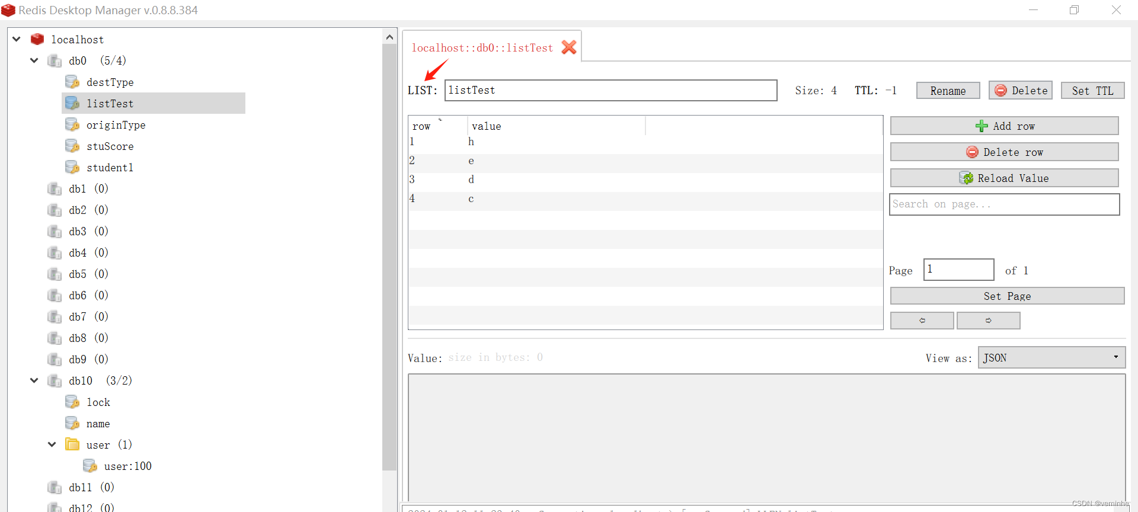
Task: Click the Delete key button
Action: 1021,91
